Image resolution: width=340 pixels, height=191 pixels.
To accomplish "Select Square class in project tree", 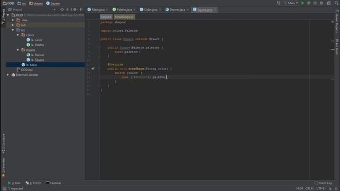I will 39,60.
